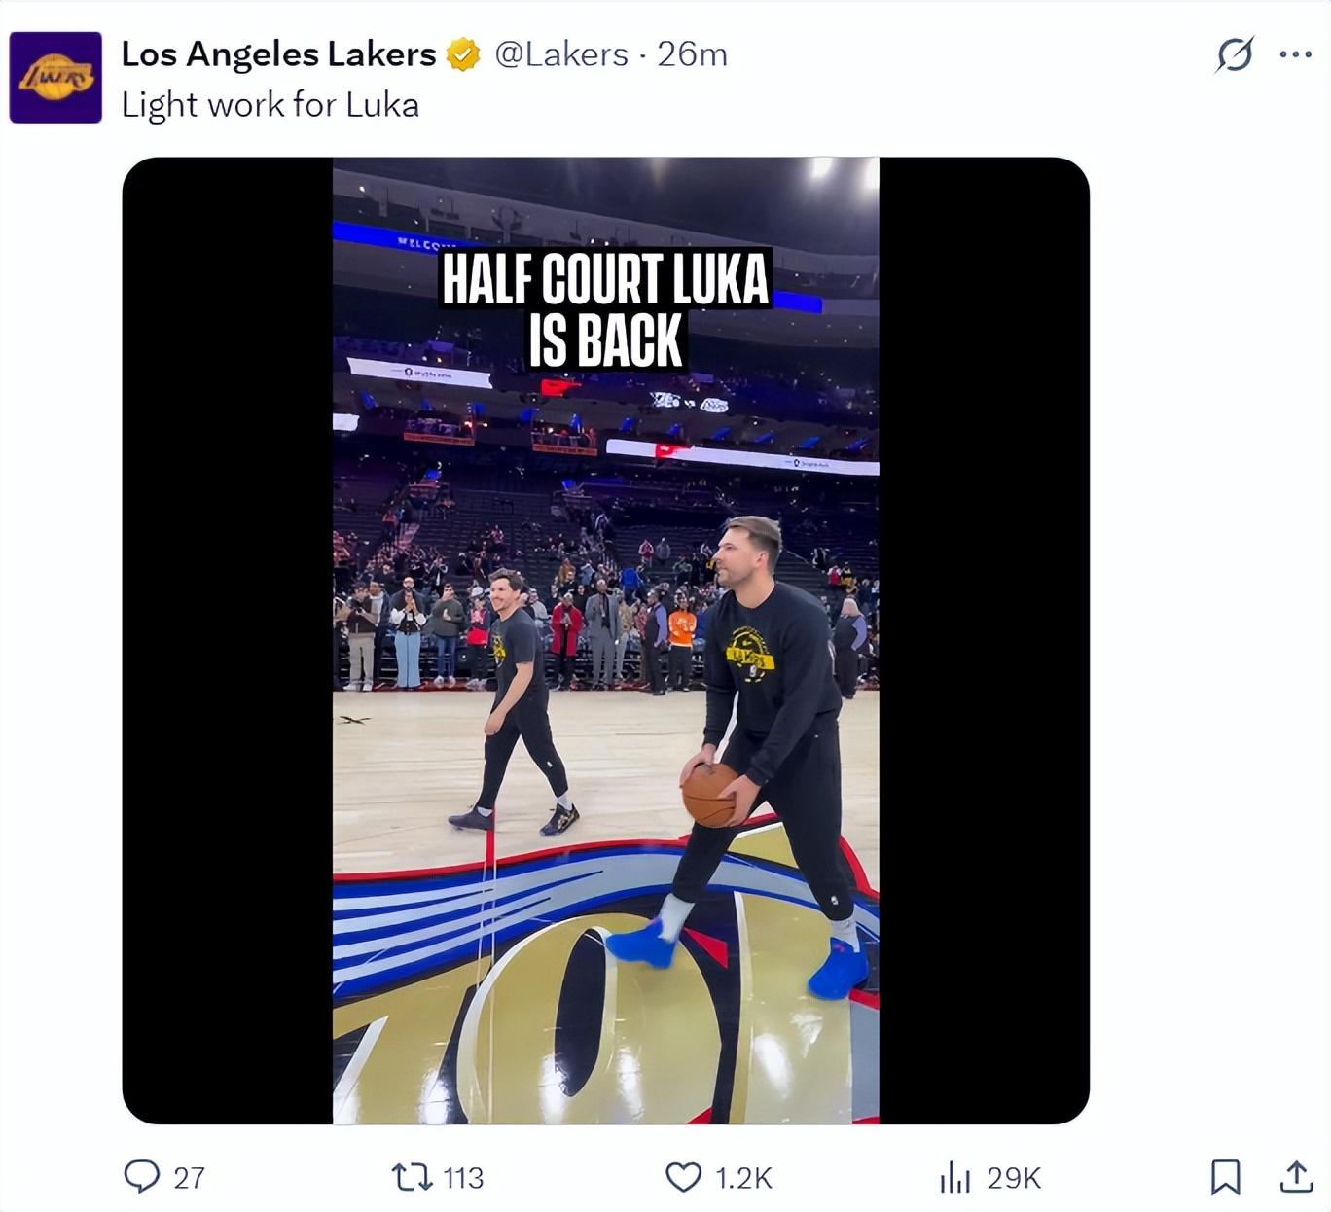
Task: Bookmark this Lakers post
Action: pos(1225,1177)
